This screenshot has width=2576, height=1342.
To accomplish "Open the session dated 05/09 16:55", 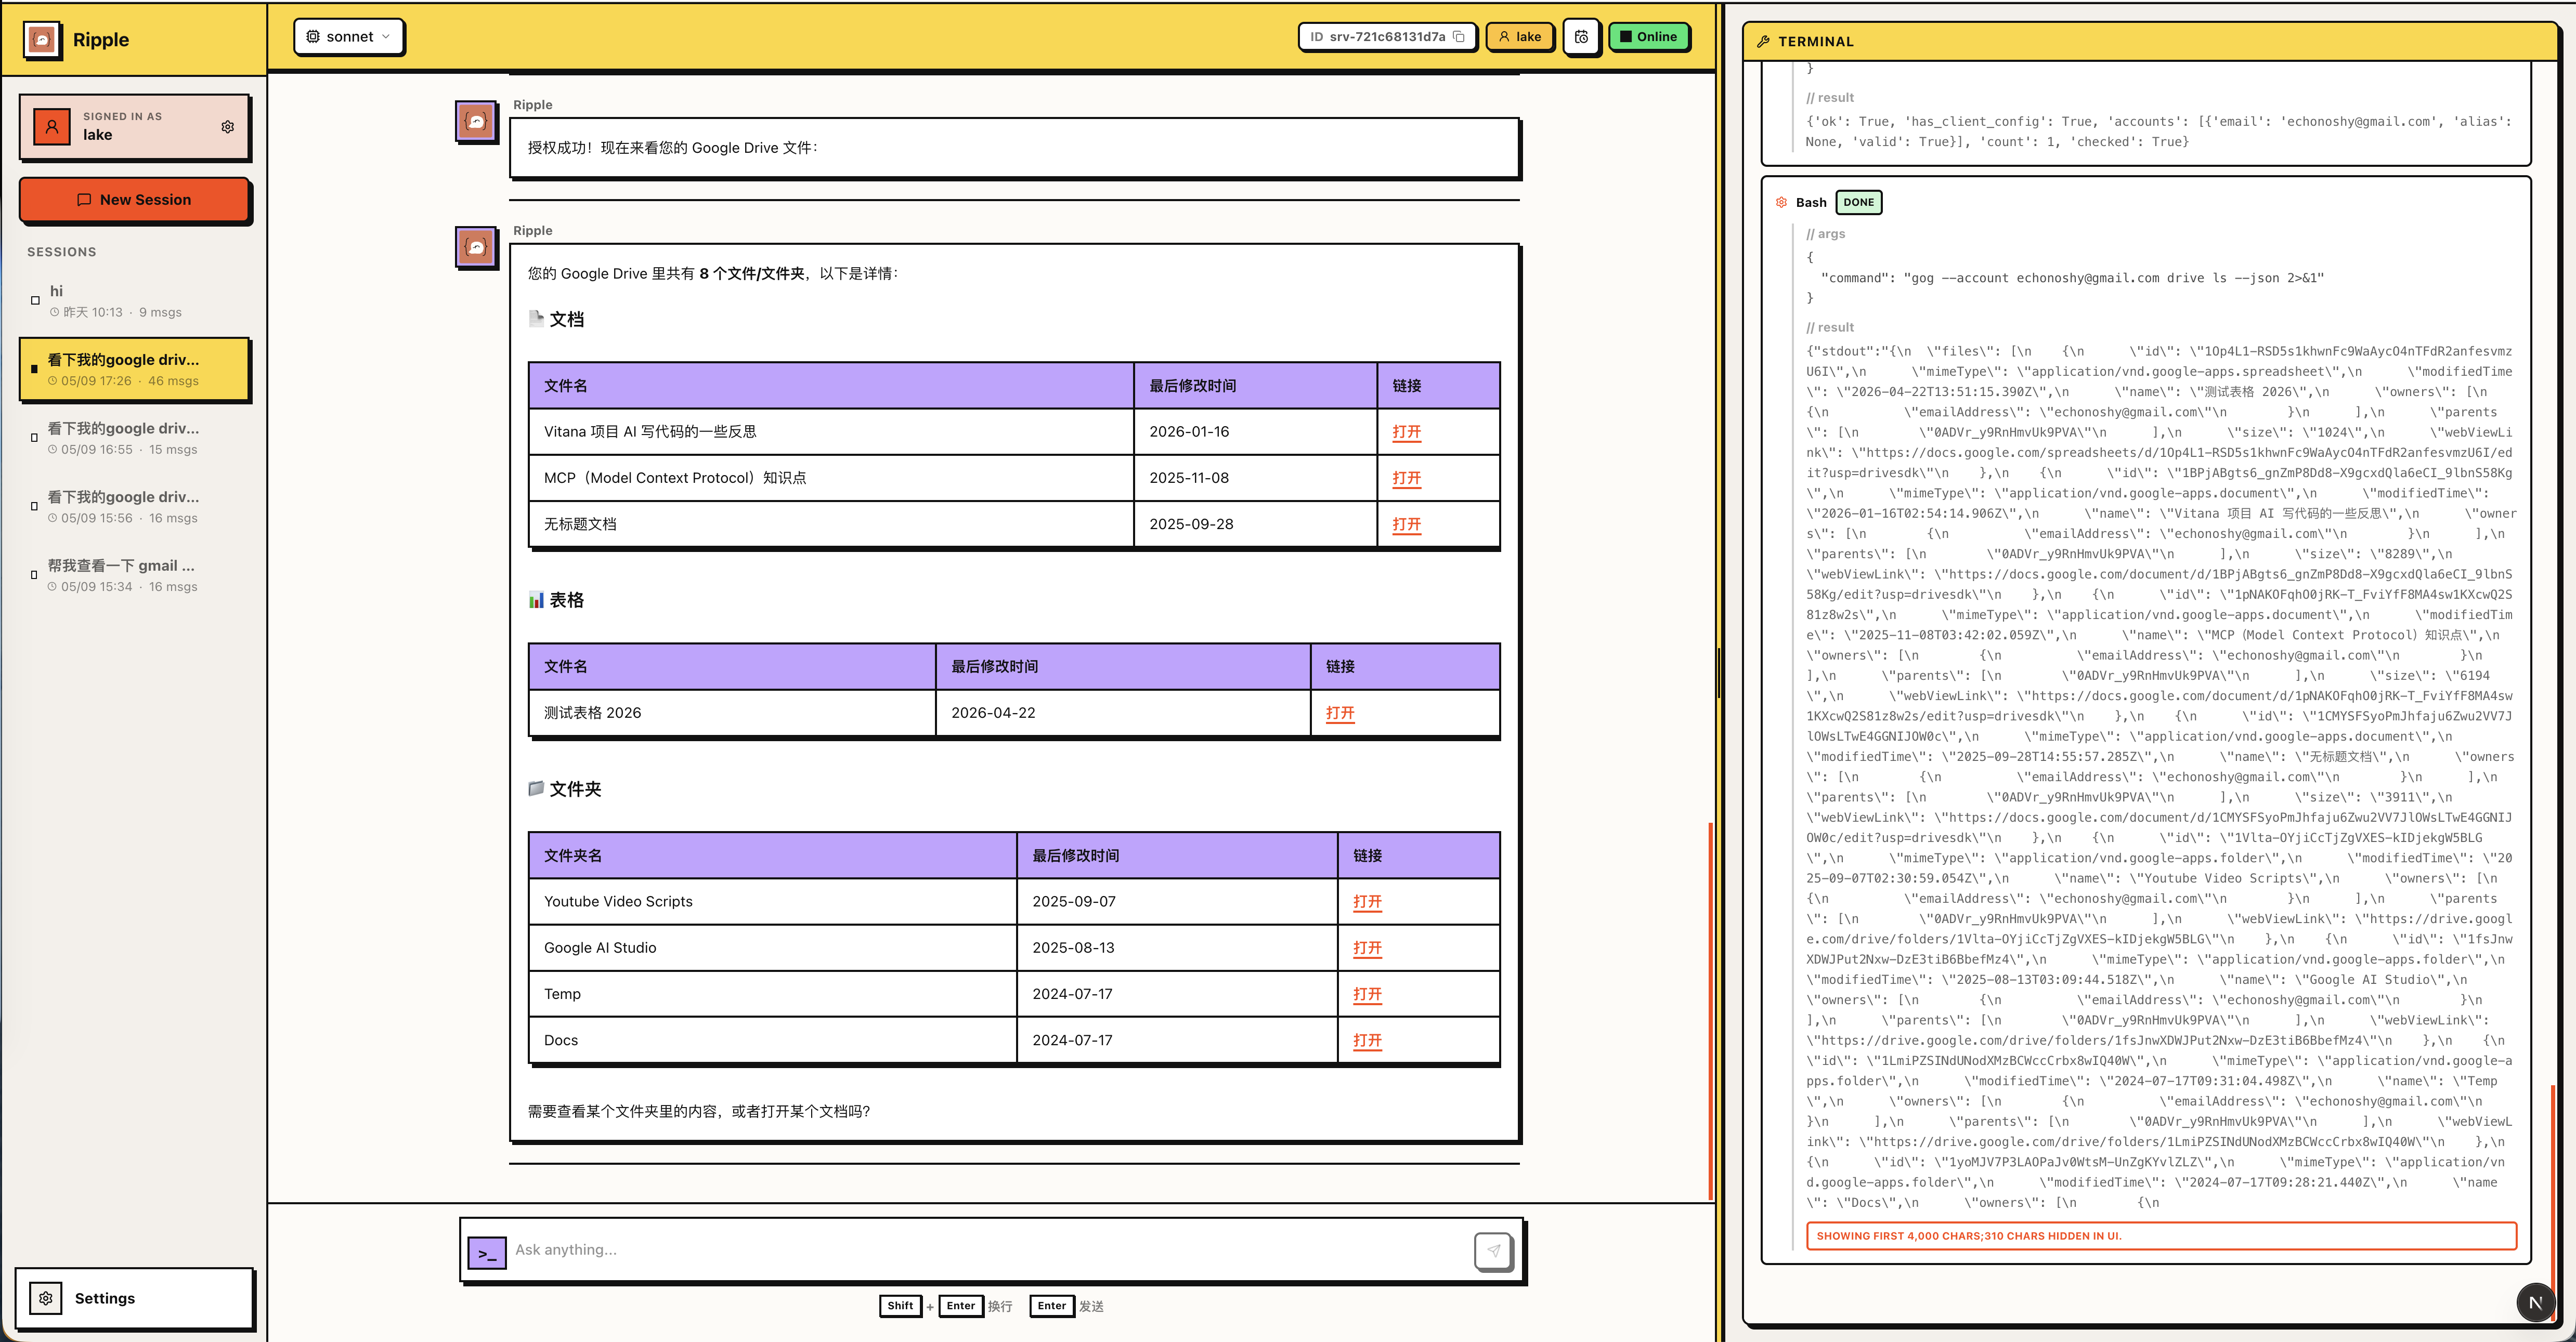I will (134, 438).
